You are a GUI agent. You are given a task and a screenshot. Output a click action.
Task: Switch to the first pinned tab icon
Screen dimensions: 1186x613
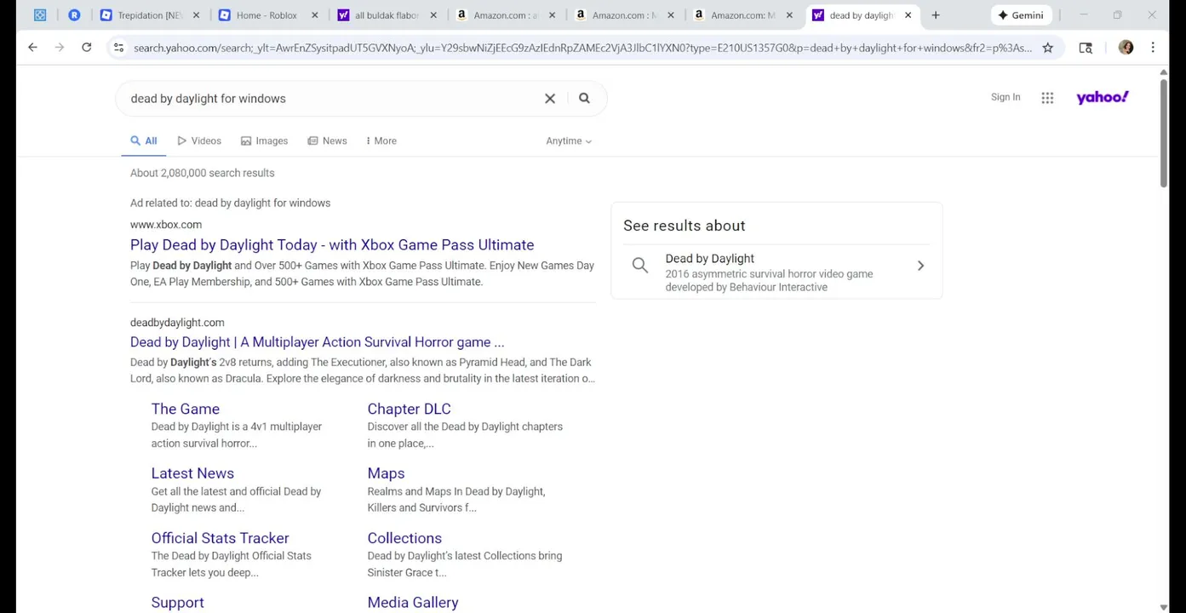[x=40, y=15]
